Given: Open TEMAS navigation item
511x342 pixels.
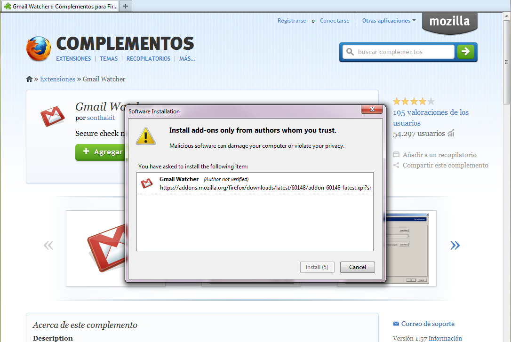Looking at the screenshot, I should (109, 59).
